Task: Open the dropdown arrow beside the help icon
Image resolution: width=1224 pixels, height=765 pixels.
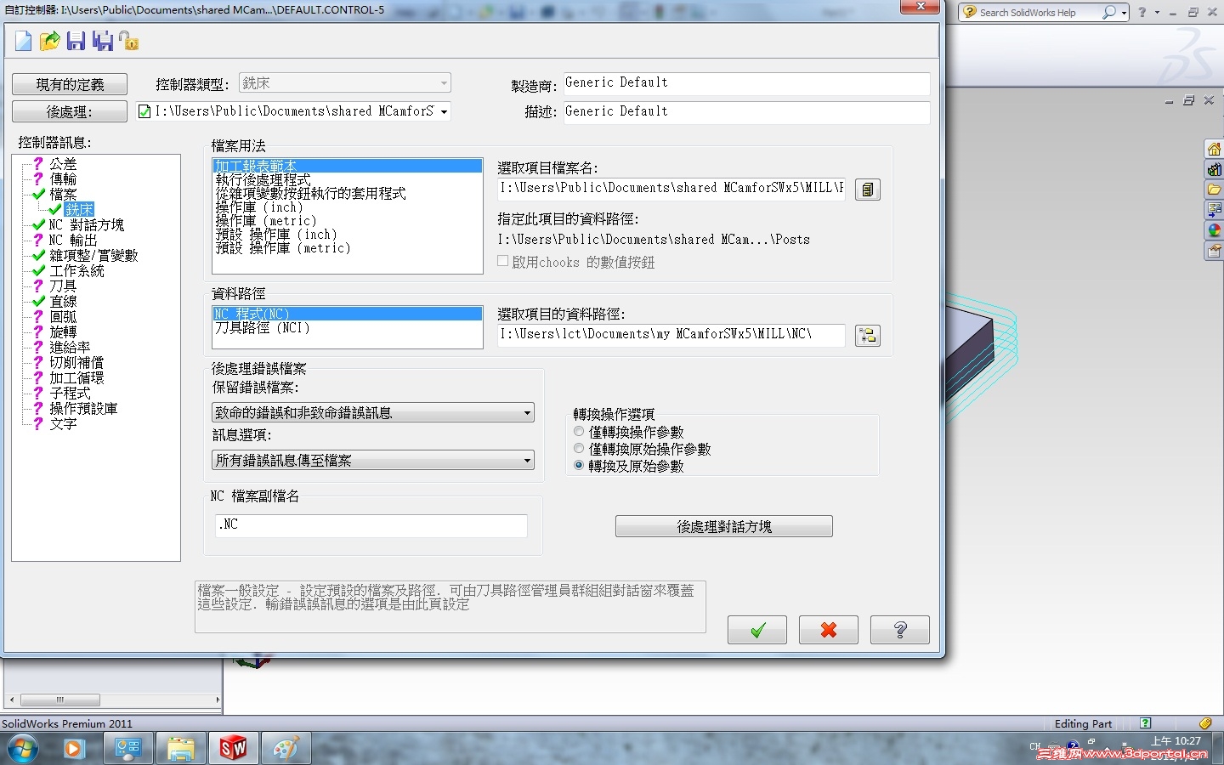Action: (x=1157, y=13)
